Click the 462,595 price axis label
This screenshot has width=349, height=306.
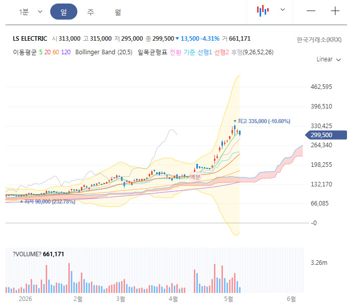321,87
